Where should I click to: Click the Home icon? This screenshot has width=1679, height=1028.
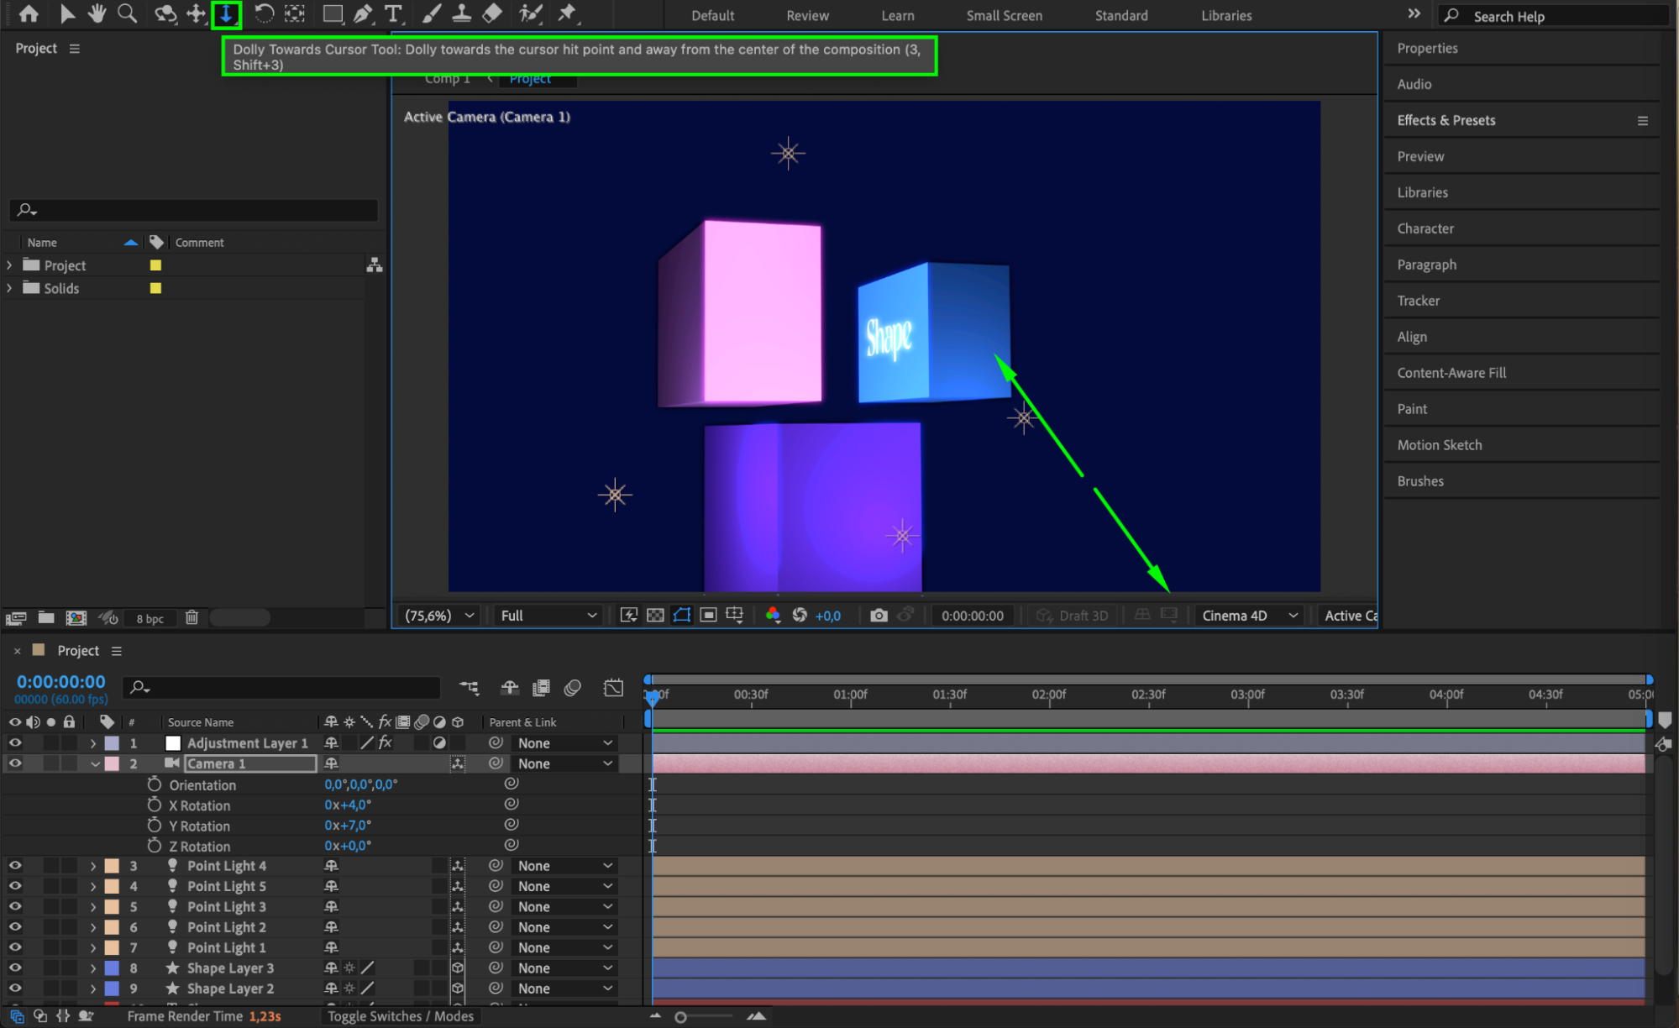pos(29,13)
